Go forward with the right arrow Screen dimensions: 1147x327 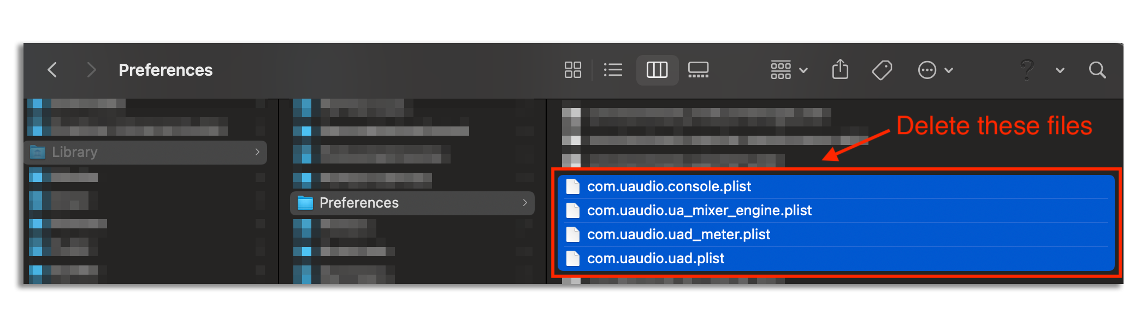[x=91, y=70]
